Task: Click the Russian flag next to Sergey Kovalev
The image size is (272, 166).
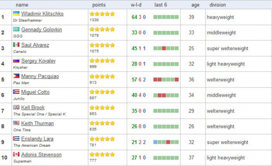Action: pyautogui.click(x=16, y=60)
